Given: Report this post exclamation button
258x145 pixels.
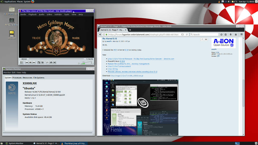Looking at the screenshot, I should (202, 39).
